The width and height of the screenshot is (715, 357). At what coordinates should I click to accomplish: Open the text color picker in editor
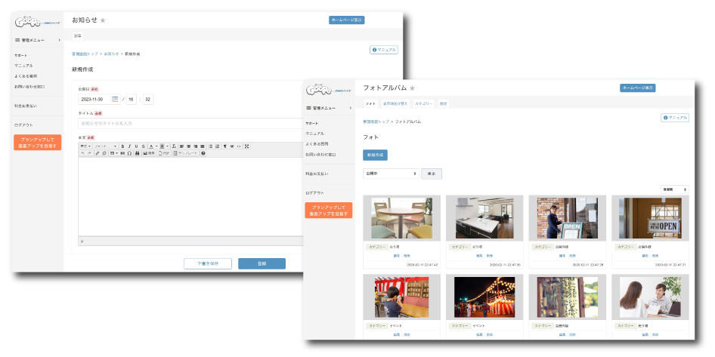tap(153, 146)
